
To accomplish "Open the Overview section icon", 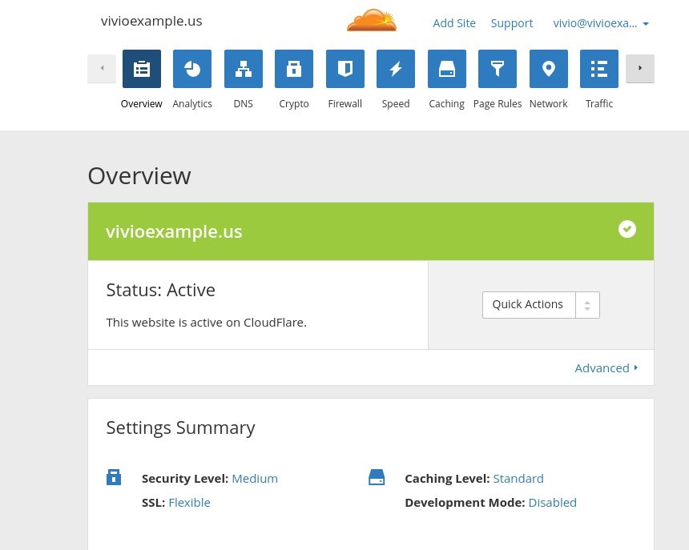I will click(x=142, y=69).
